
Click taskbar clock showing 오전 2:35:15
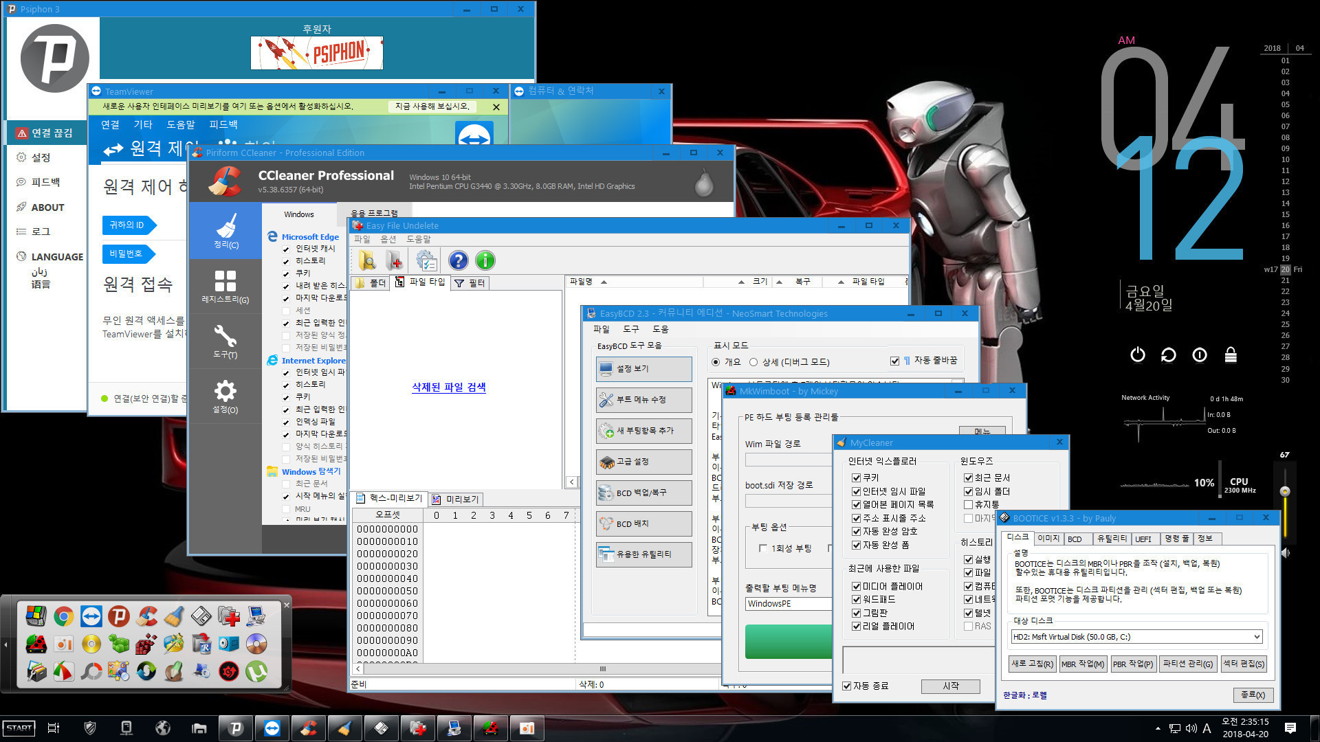1245,728
